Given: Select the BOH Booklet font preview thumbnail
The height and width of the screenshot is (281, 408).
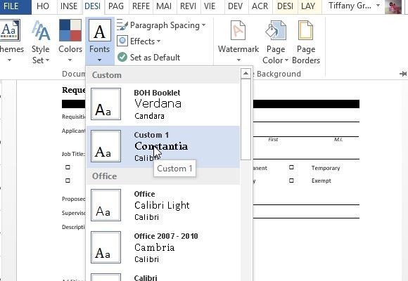Looking at the screenshot, I should click(106, 104).
